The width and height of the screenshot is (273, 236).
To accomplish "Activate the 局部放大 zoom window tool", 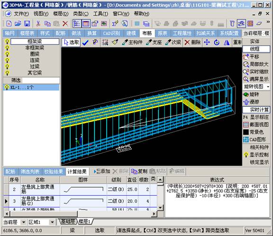I will pos(256,64).
